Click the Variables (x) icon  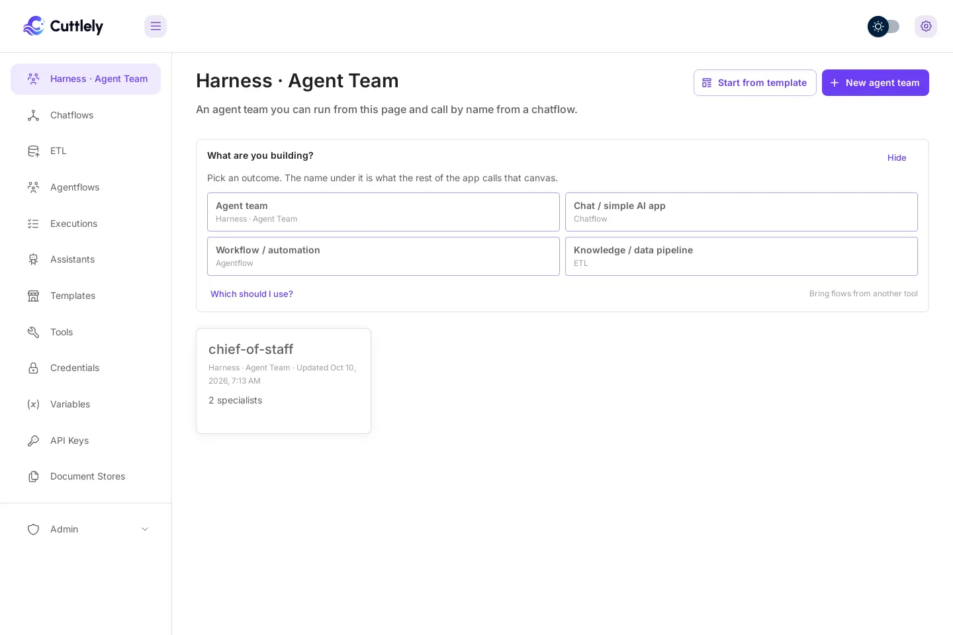[x=33, y=404]
